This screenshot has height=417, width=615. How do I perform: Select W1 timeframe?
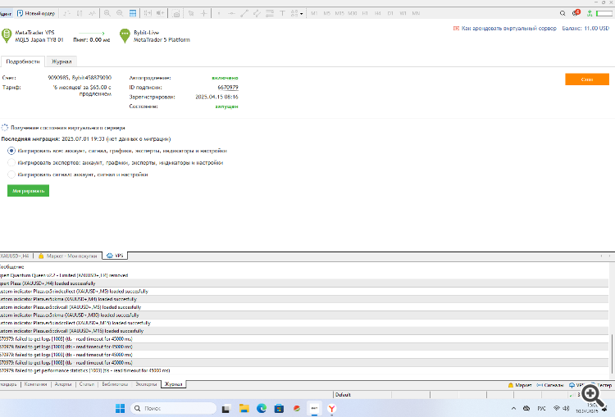coord(403,13)
